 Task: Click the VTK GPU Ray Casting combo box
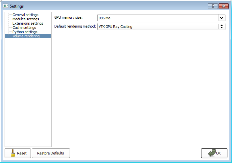(158, 27)
